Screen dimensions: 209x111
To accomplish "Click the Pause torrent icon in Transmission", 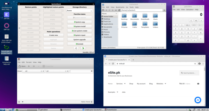I will (x=34, y=66).
